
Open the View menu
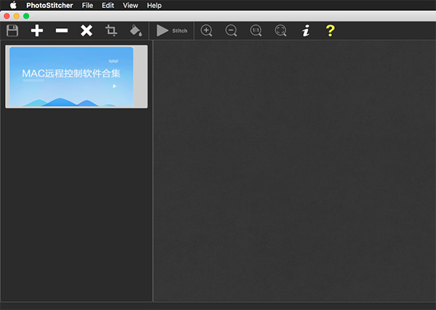[x=130, y=5]
